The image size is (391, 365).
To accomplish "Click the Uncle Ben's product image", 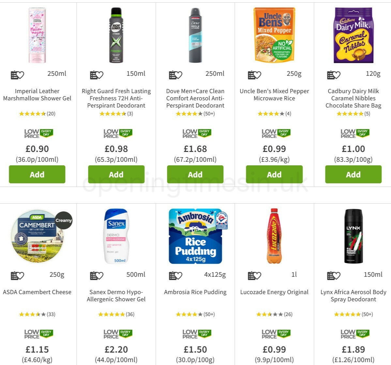I will [x=274, y=35].
